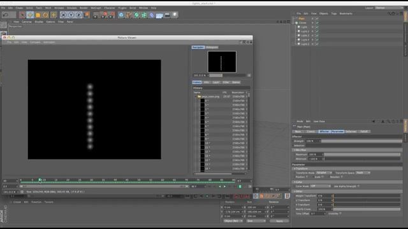
Task: Click the Live Selection arrow tool
Action: [x=22, y=15]
